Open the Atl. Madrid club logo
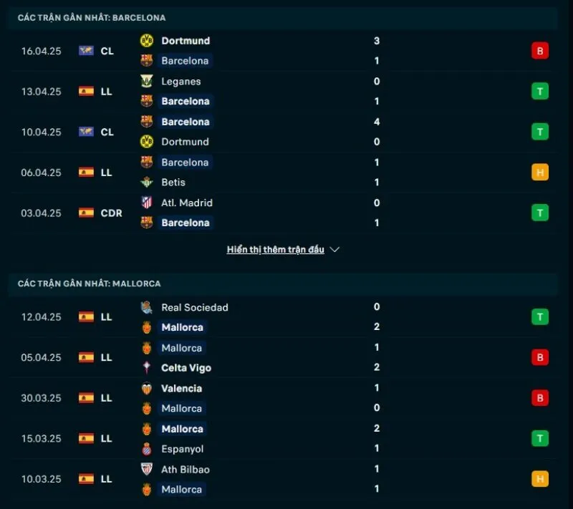This screenshot has width=573, height=509. [147, 203]
